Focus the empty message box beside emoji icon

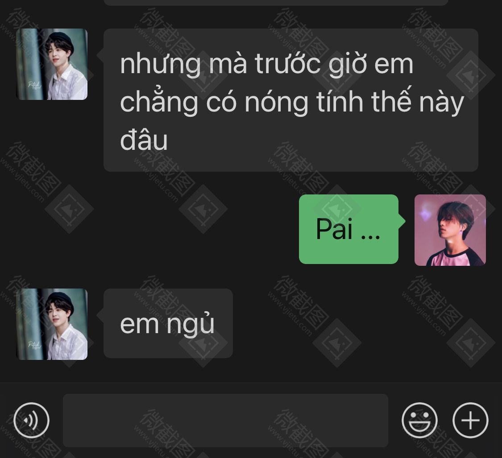225,420
